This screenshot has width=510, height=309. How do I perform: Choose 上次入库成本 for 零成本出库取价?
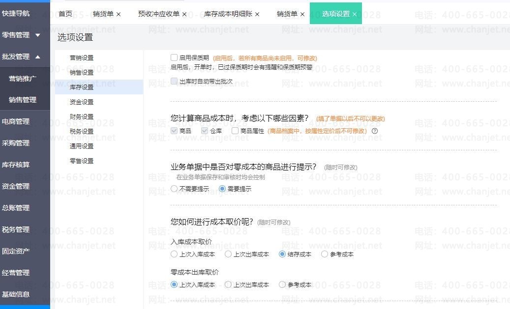[174, 284]
